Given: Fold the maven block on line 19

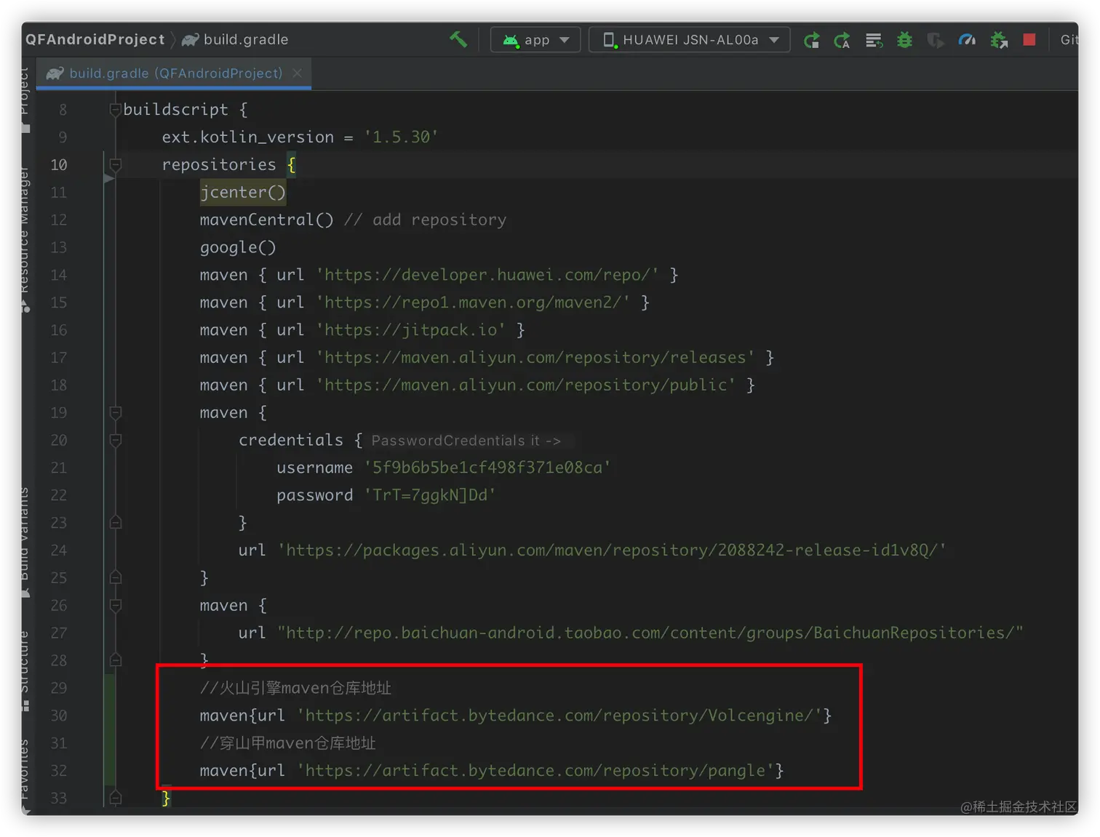Looking at the screenshot, I should pos(115,412).
